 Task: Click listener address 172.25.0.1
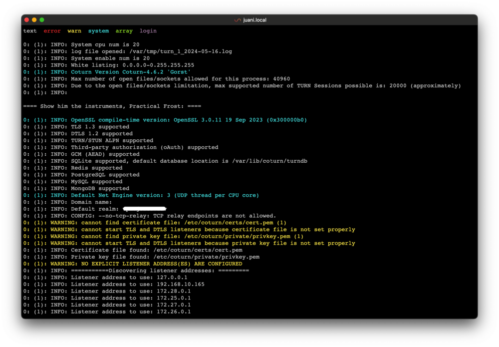tap(174, 298)
